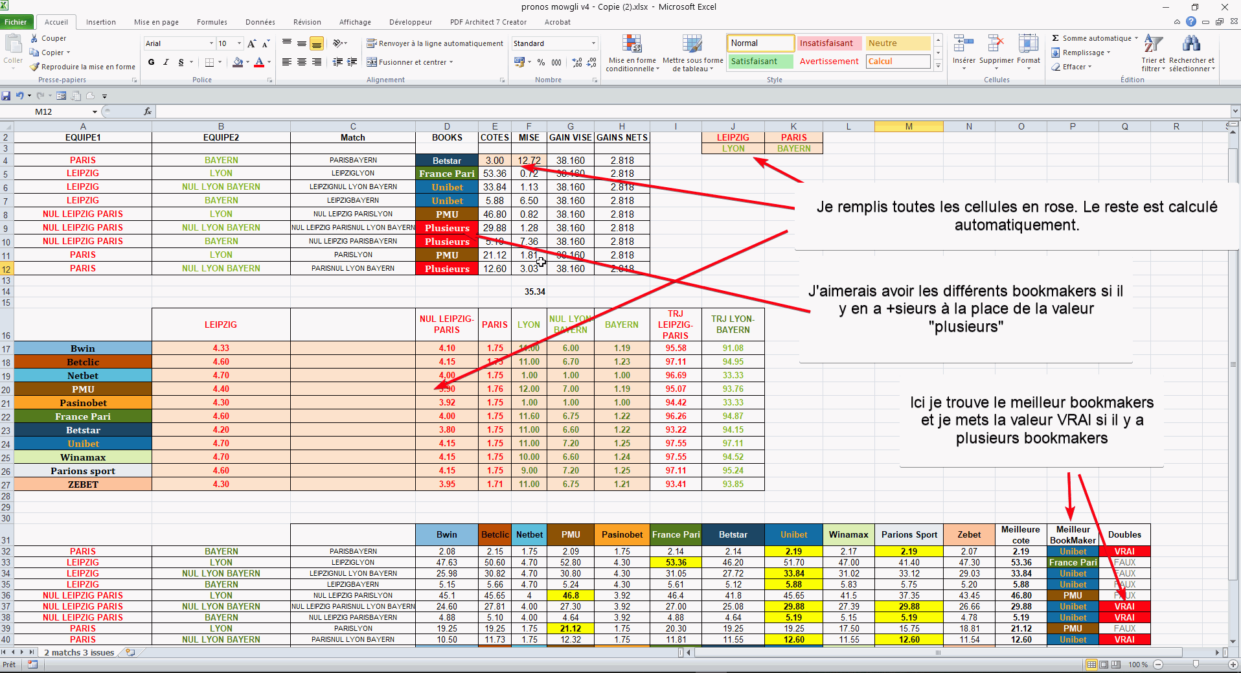Click the red font color swatch button
This screenshot has width=1241, height=673.
click(259, 62)
